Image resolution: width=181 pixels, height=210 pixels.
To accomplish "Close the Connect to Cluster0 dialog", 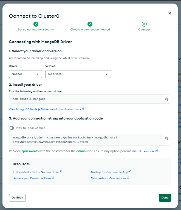I will (169, 13).
